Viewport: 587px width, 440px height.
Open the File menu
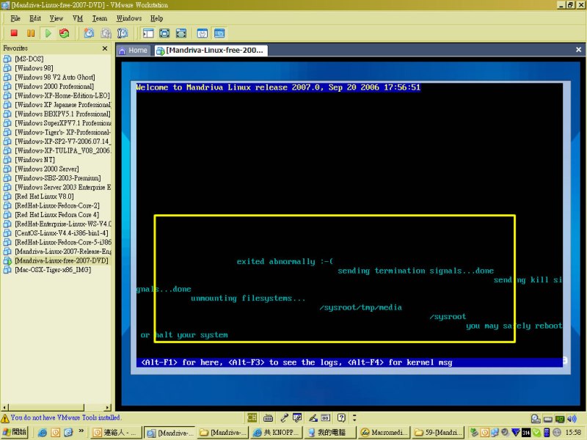pyautogui.click(x=15, y=18)
